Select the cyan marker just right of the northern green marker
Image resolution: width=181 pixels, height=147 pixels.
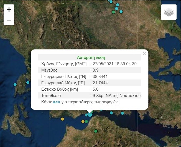121,12
